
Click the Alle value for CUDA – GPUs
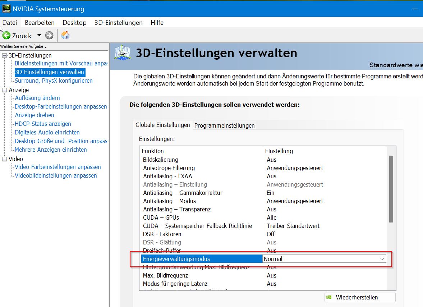point(271,218)
